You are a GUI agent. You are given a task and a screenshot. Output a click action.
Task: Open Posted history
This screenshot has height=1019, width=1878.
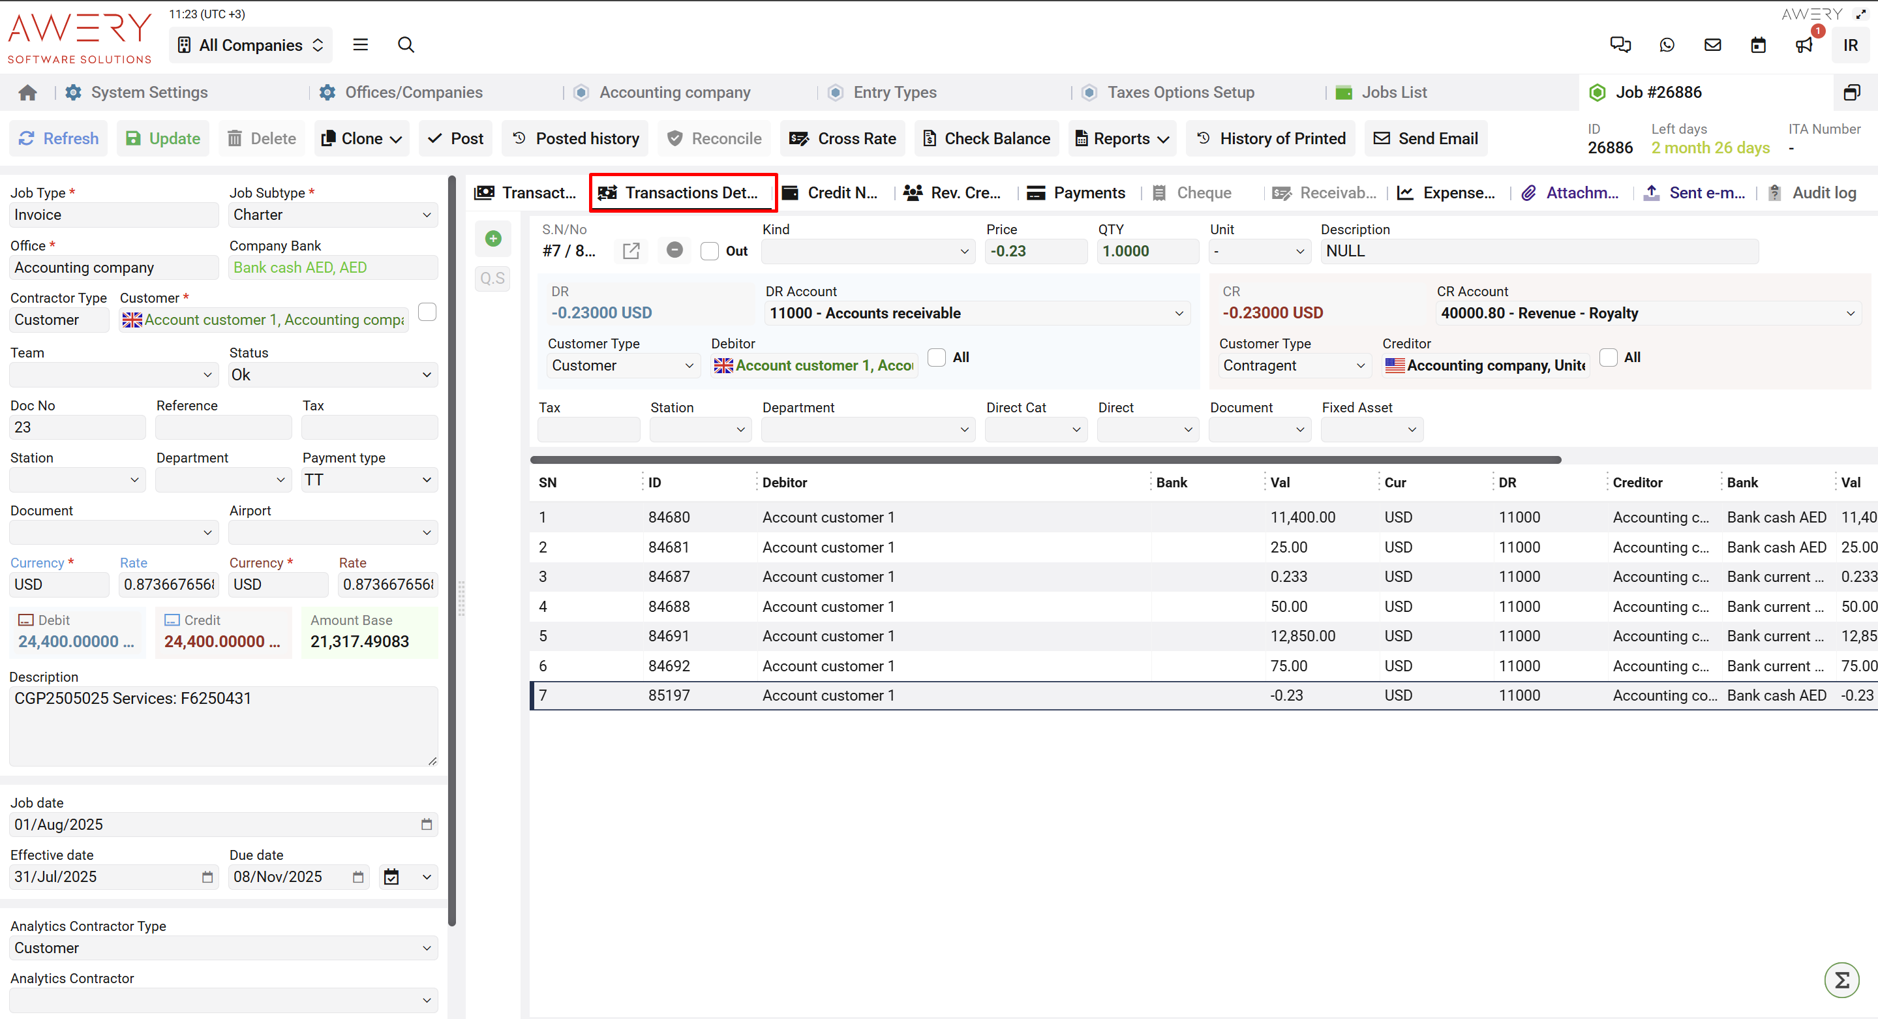575,138
